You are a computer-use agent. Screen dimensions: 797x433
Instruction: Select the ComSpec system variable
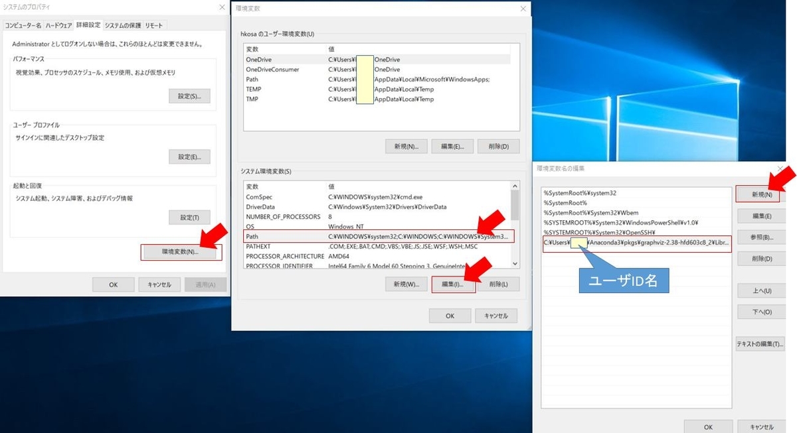(377, 197)
